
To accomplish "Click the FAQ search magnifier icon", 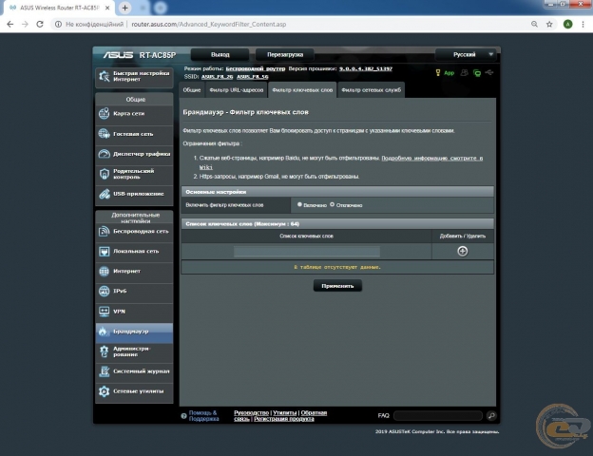I will coord(491,416).
